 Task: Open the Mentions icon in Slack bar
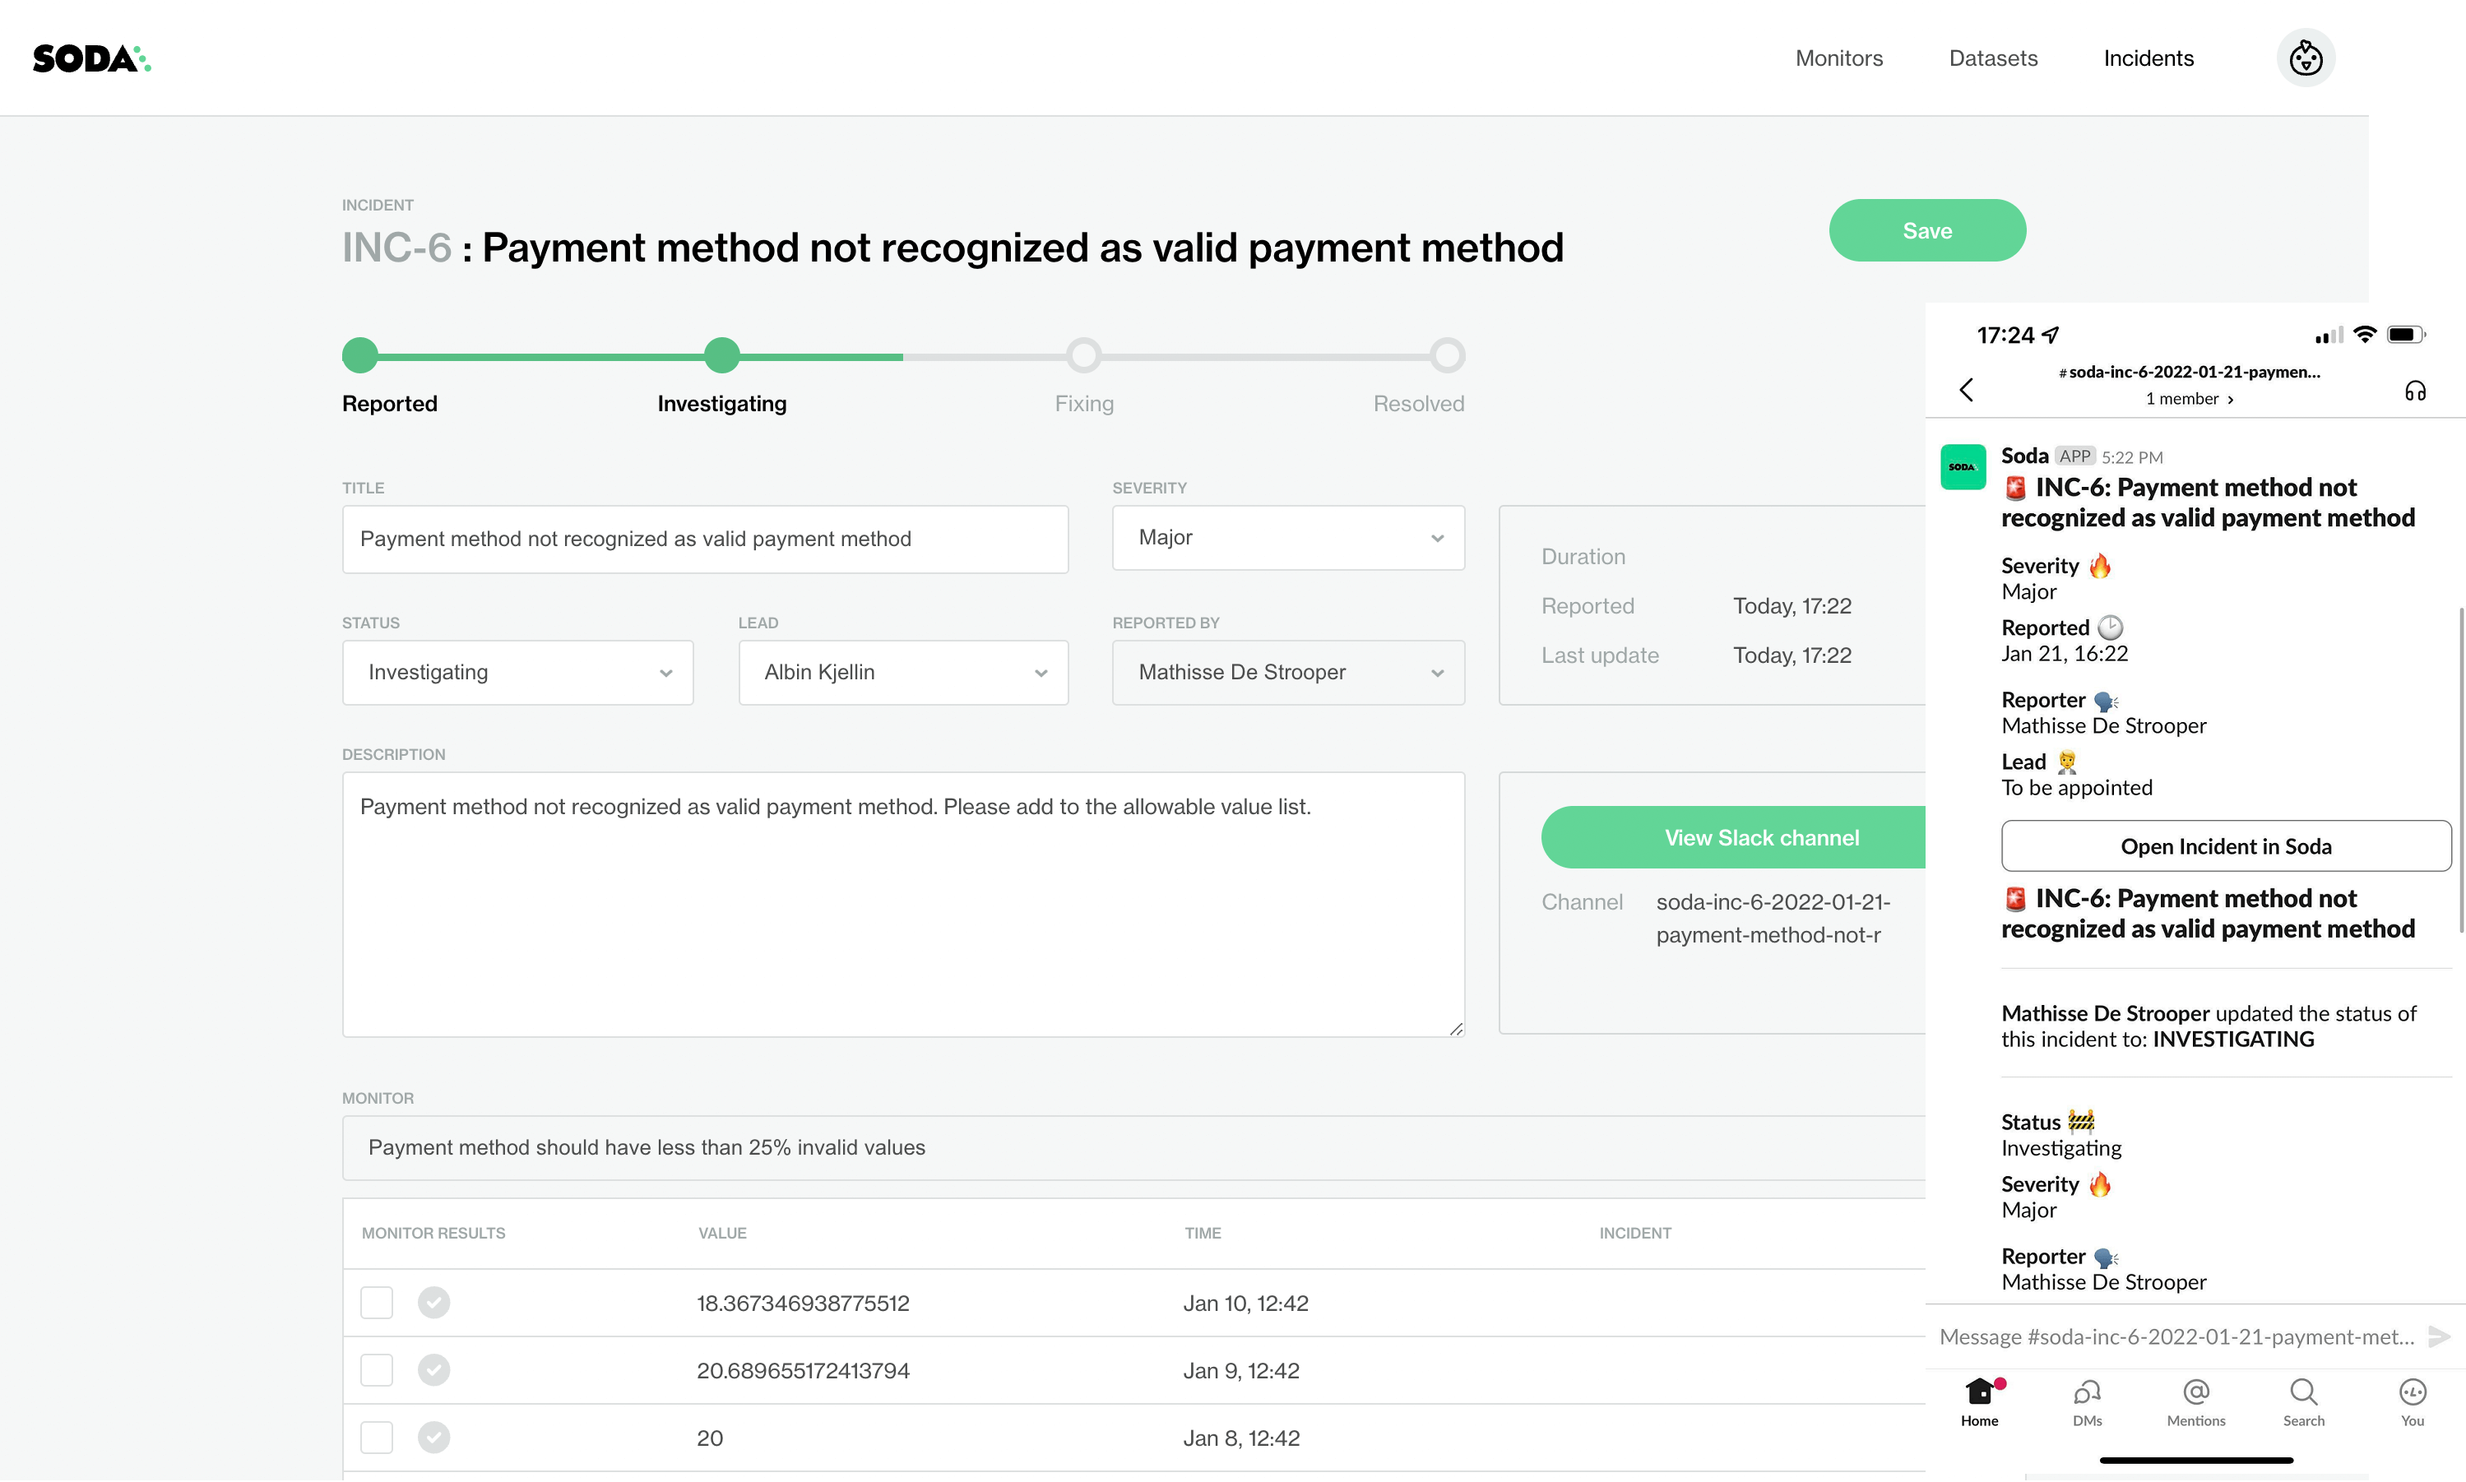pyautogui.click(x=2195, y=1392)
